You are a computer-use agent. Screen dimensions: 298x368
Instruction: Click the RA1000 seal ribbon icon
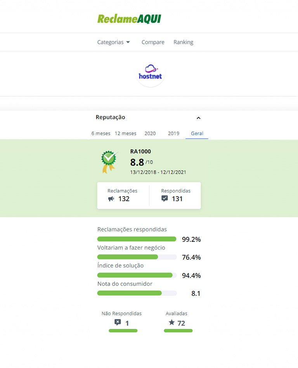[109, 162]
